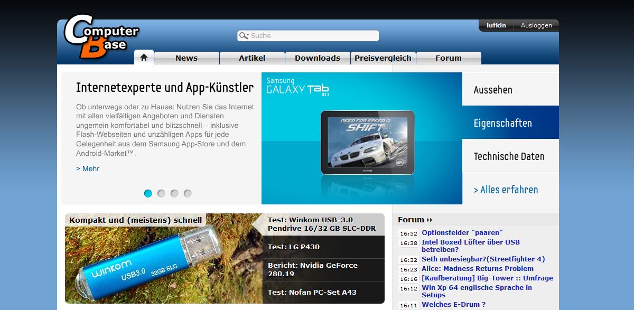Click the Mehr link in the banner

[x=88, y=168]
